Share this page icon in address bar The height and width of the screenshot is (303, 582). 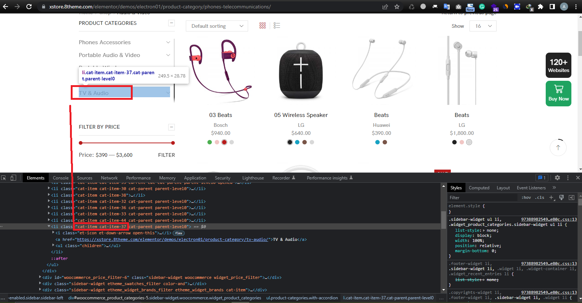pos(385,7)
